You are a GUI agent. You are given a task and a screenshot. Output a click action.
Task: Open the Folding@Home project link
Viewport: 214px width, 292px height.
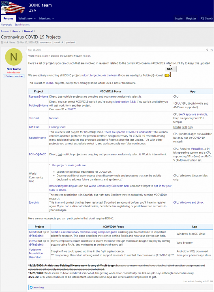(39, 105)
